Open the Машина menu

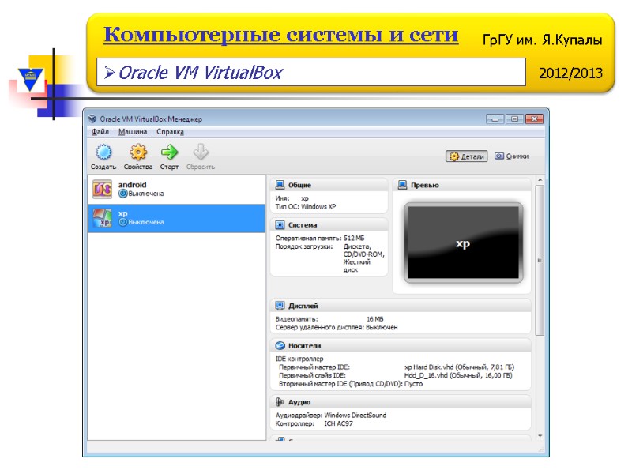coord(133,132)
